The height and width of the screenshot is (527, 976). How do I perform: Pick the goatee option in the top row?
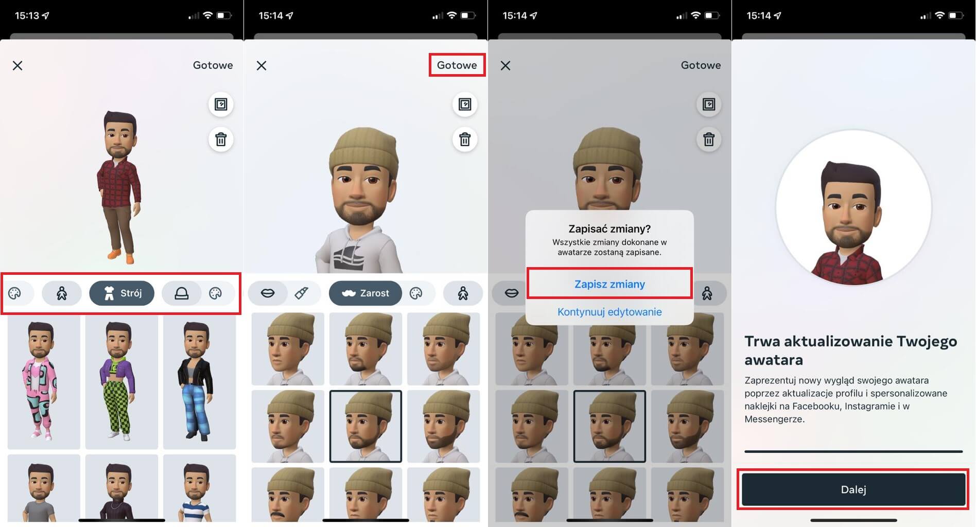click(x=365, y=349)
